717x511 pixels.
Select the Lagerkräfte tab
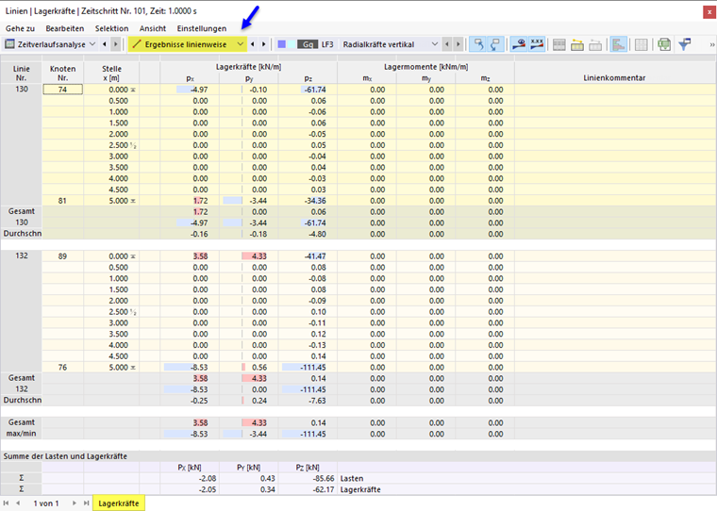tap(118, 503)
